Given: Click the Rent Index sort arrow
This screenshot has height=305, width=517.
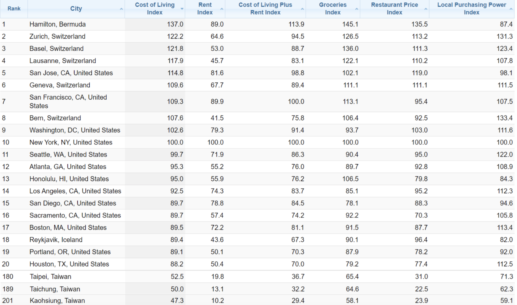Looking at the screenshot, I should point(222,9).
